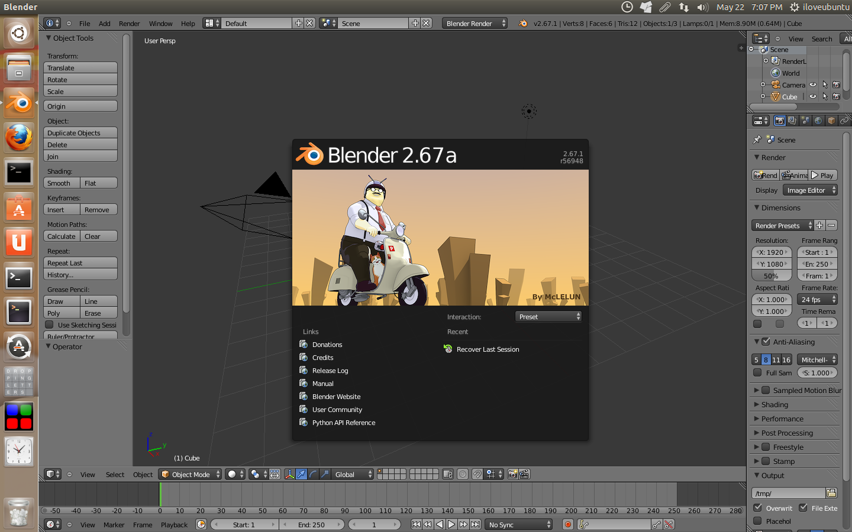Remove render preset with minus icon
Screen dimensions: 852x532
[x=831, y=225]
